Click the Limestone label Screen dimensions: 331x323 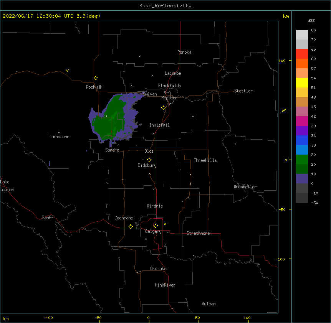tap(59, 137)
